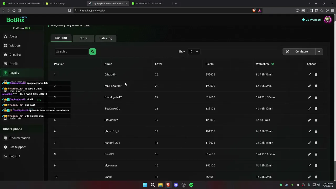
Task: Click the Watchtime info icon
Action: point(272,64)
